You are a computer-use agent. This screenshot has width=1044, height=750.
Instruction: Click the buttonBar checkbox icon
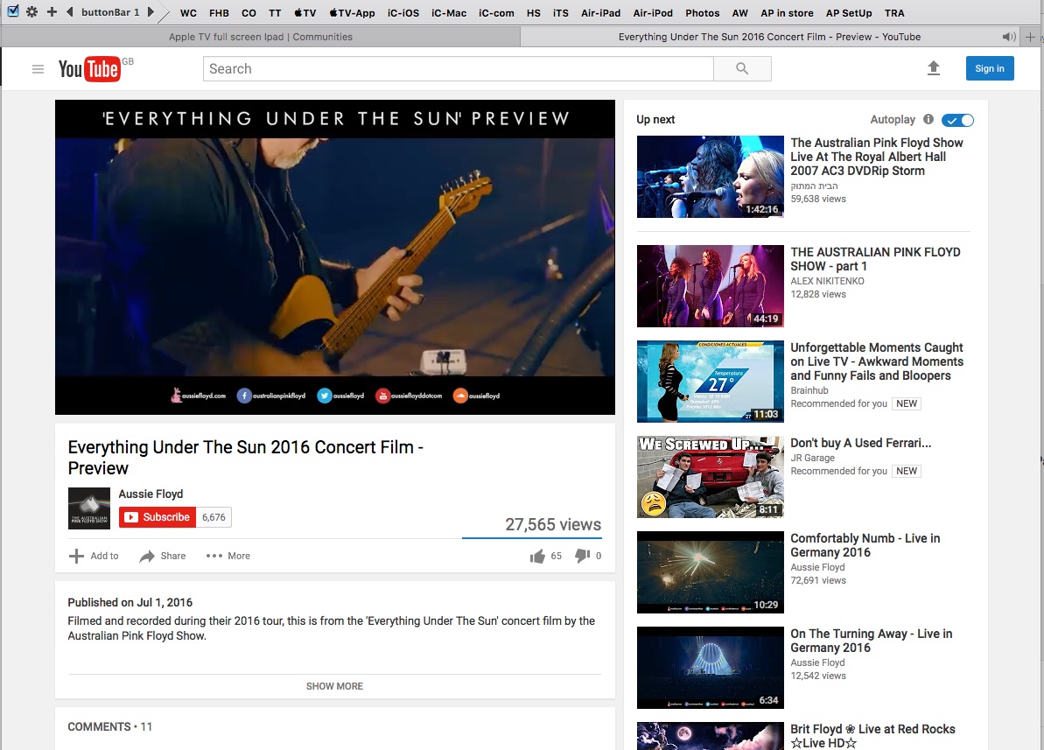coord(12,11)
